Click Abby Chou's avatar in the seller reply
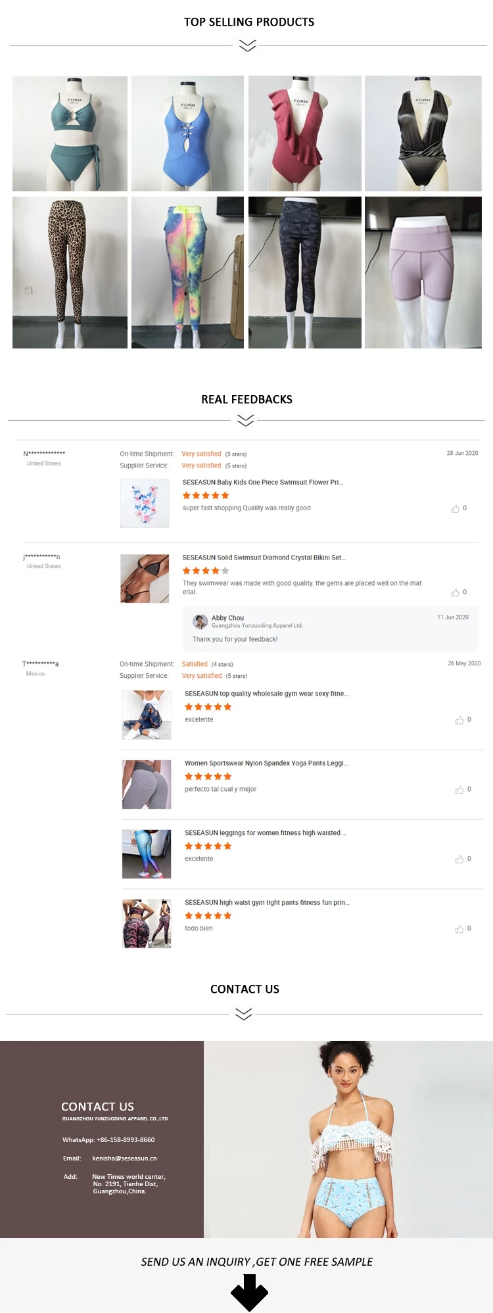This screenshot has height=1313, width=493. pyautogui.click(x=200, y=621)
